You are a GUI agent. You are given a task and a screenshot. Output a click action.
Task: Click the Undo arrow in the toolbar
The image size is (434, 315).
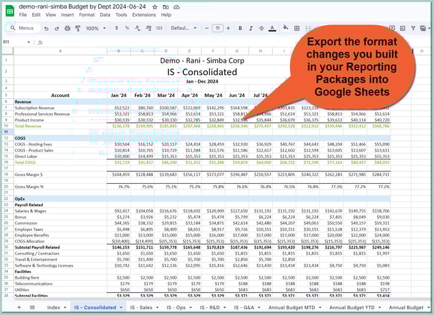point(46,28)
